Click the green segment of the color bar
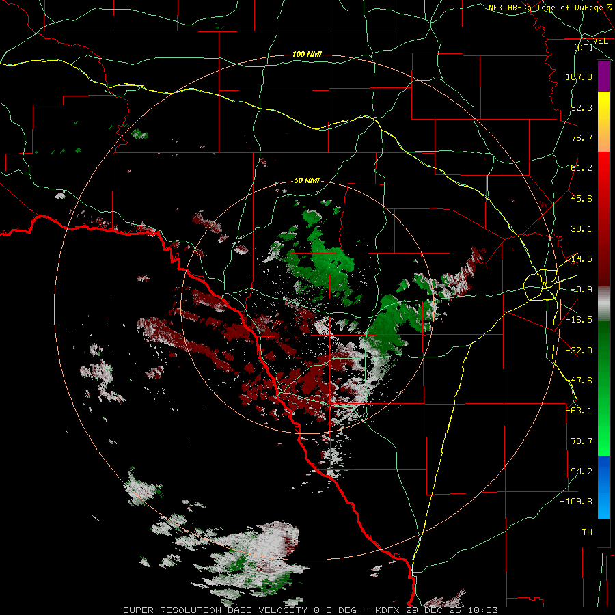615x615 pixels. (x=603, y=388)
